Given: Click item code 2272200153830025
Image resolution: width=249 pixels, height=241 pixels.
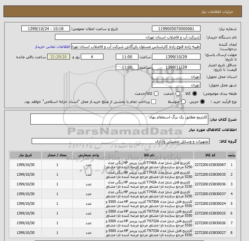Looking at the screenshot, I should point(210,213).
